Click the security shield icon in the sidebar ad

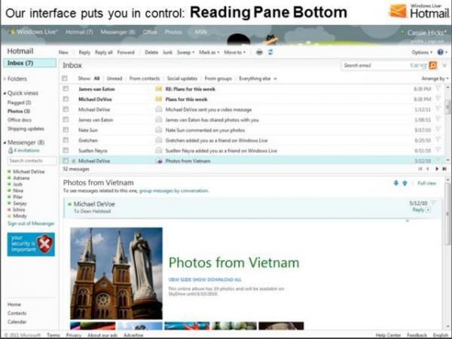(44, 244)
